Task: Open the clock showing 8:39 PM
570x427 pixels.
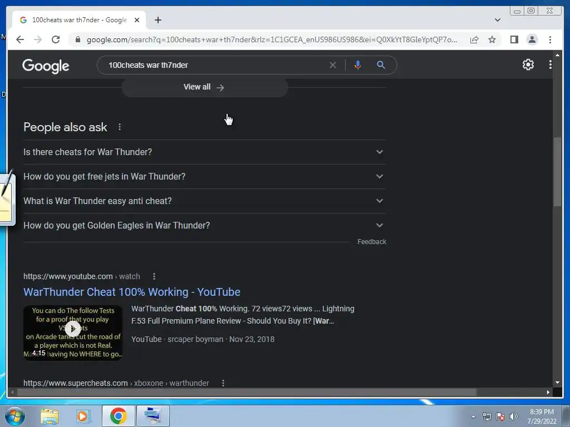Action: pos(542,416)
